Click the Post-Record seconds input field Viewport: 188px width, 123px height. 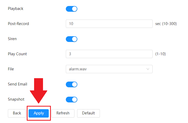coord(109,24)
